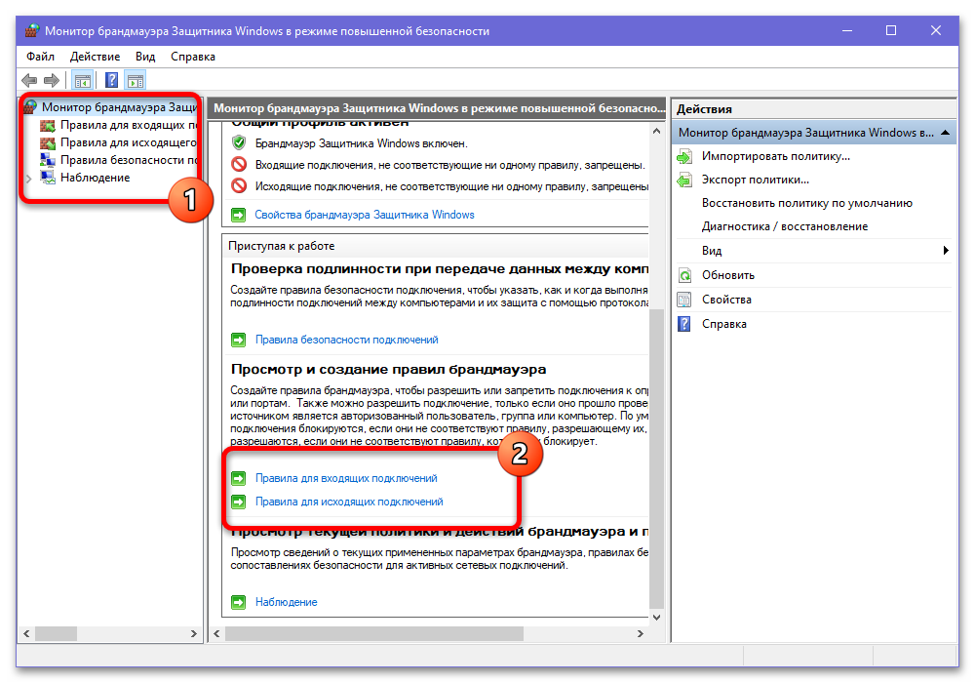Click the red blocked icon for outbound connections
This screenshot has width=975, height=683.
coord(239,186)
